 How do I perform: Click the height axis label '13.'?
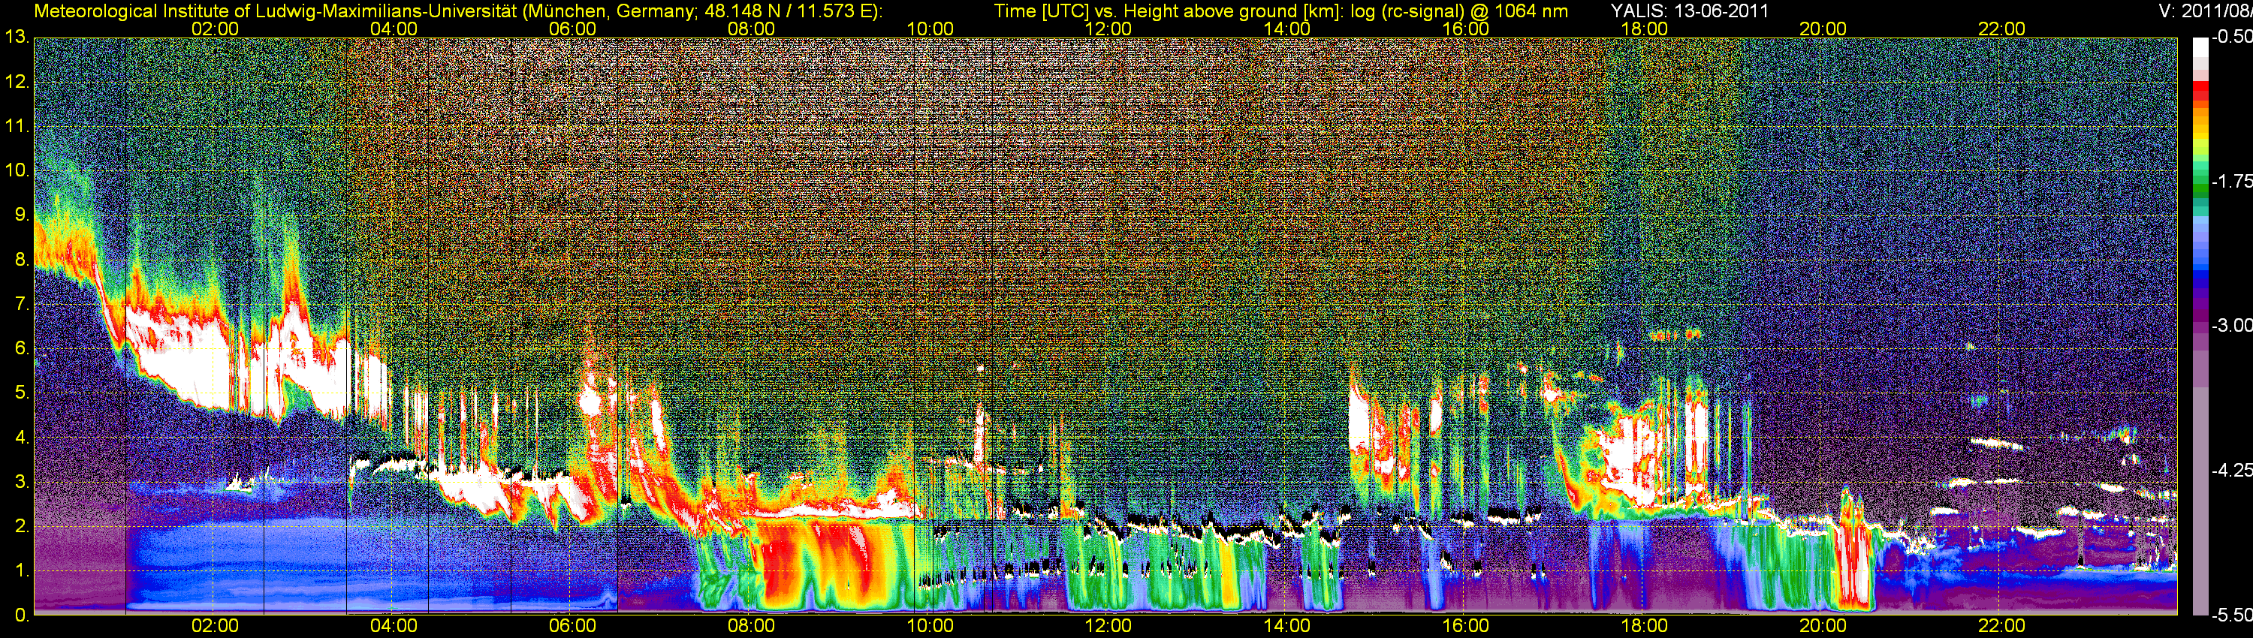(x=17, y=38)
